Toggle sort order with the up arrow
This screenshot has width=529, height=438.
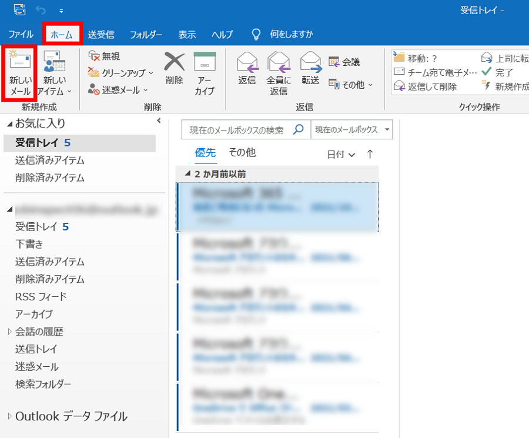370,154
